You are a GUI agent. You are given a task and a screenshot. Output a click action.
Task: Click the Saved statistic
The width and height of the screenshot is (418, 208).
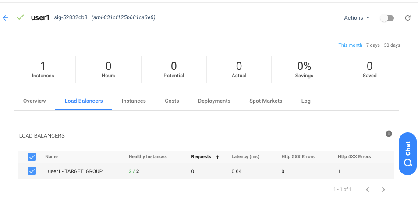coord(369,69)
